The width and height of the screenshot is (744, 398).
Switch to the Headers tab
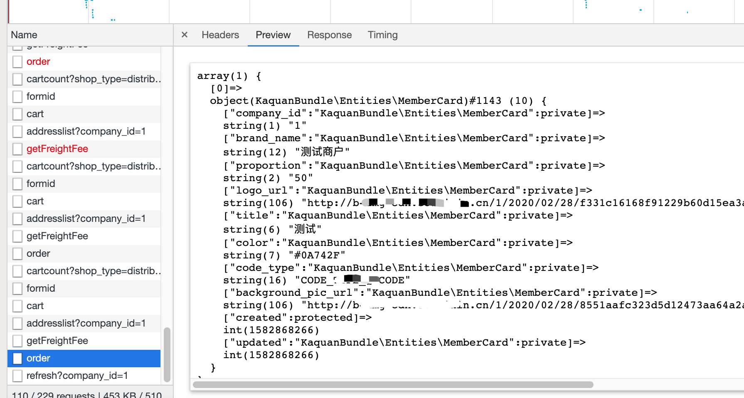(x=220, y=35)
